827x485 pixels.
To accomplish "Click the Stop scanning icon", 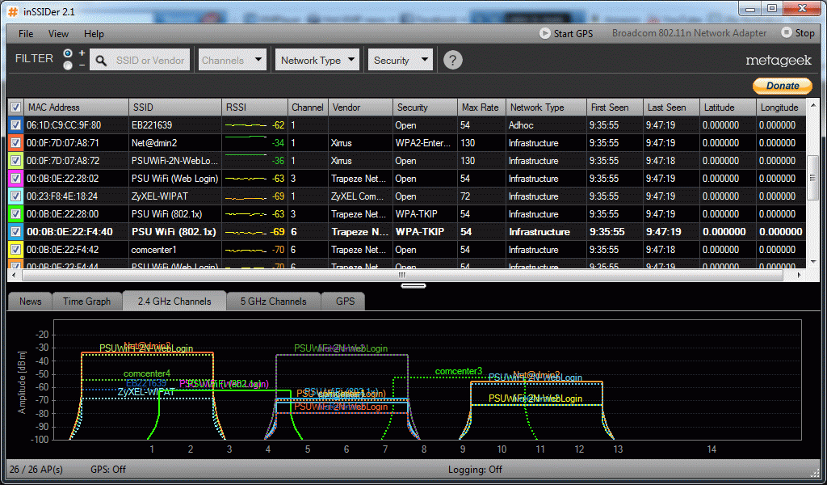I will 787,32.
